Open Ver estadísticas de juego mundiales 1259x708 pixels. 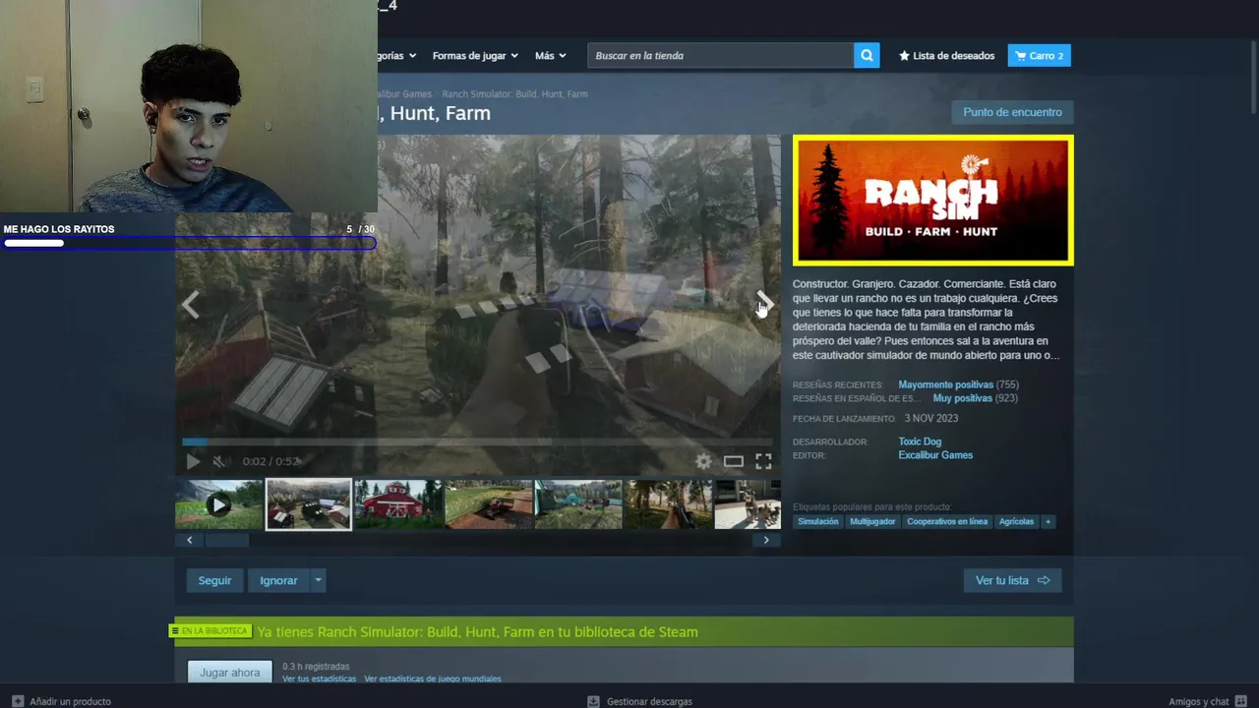[433, 678]
